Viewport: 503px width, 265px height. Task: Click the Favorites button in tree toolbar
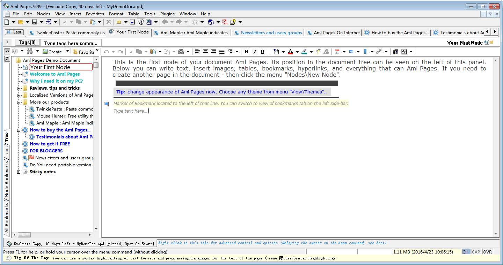pyautogui.click(x=83, y=52)
